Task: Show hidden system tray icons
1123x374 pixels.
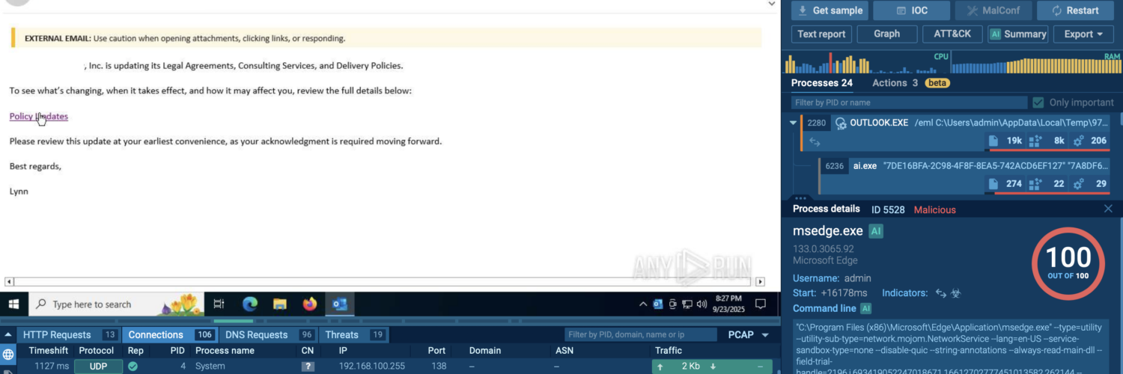Action: 642,304
